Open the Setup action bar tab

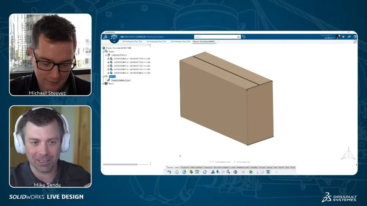coord(177,167)
